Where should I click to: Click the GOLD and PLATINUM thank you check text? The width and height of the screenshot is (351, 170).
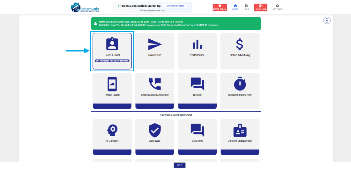click(x=159, y=25)
